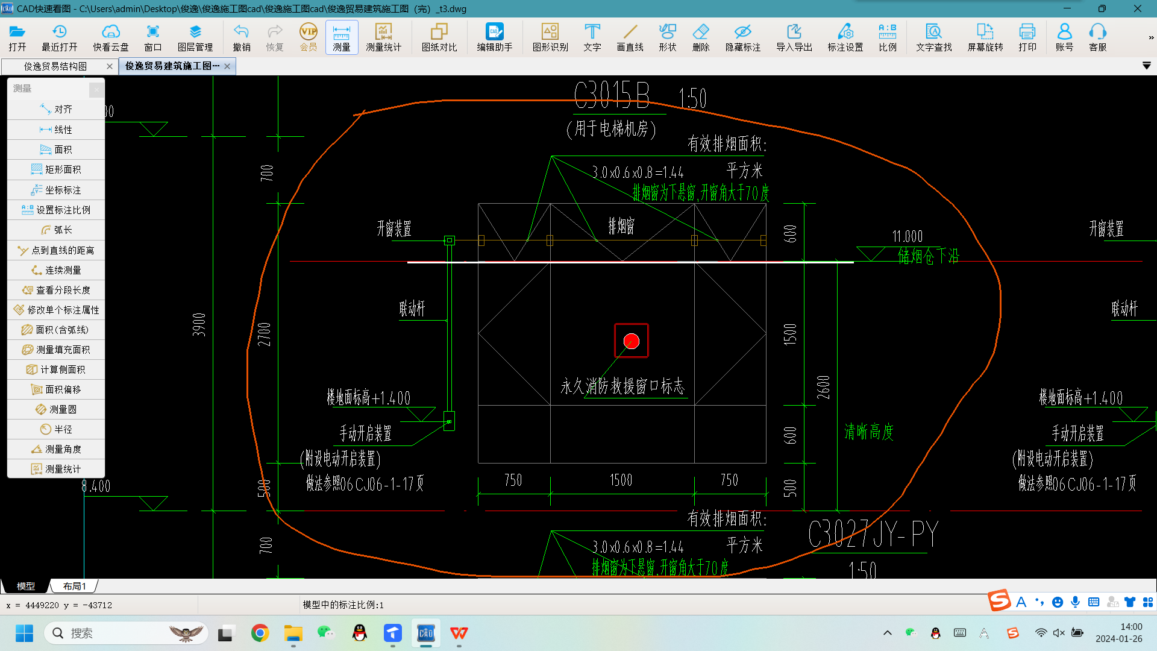
Task: Select 面积偏移 option
Action: (x=56, y=389)
